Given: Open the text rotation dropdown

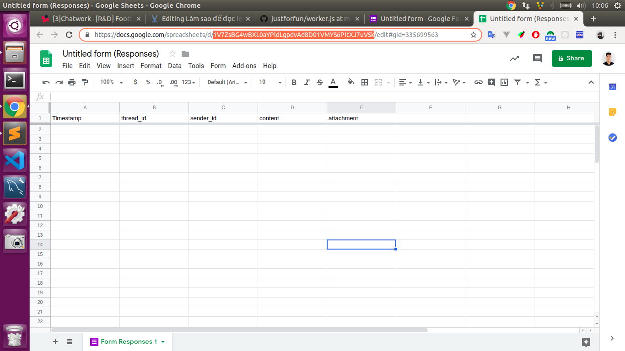Looking at the screenshot, I should pos(459,82).
